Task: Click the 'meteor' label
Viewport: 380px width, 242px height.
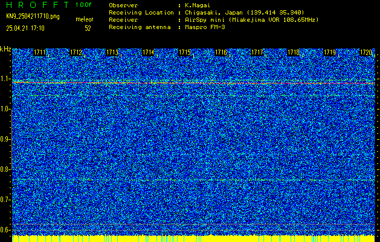Action: coord(85,19)
